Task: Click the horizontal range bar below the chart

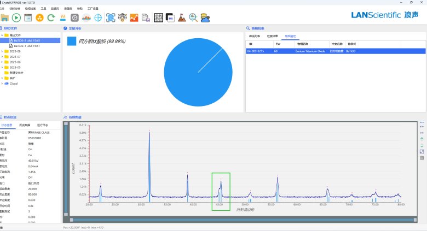Action: (x=241, y=220)
